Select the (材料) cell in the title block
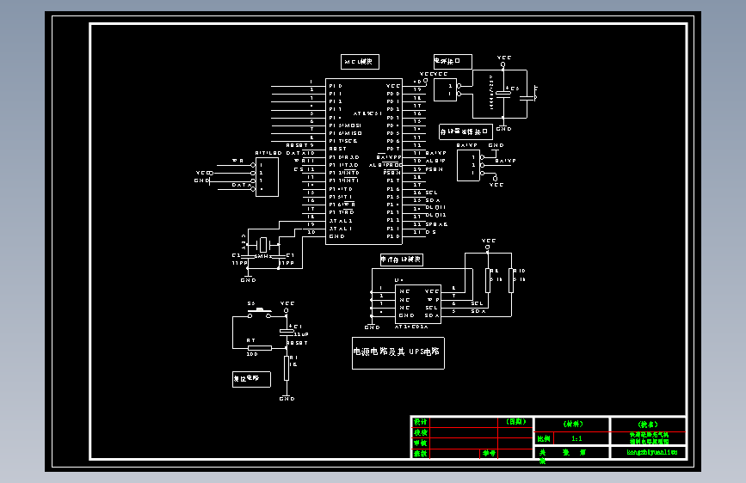Screen dimensions: 746x483 pyautogui.click(x=573, y=424)
